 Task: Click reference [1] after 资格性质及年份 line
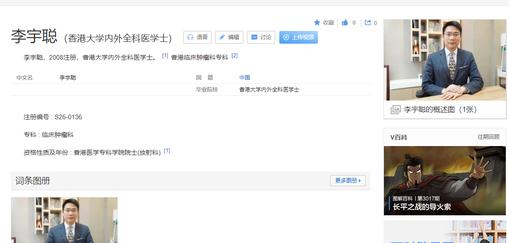[x=167, y=151]
